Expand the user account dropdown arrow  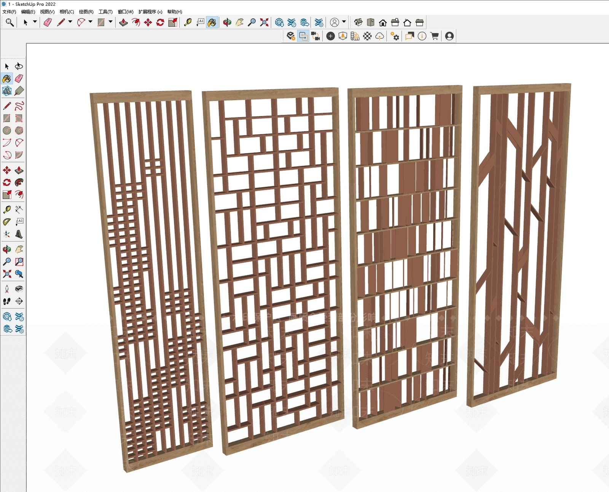pyautogui.click(x=344, y=22)
